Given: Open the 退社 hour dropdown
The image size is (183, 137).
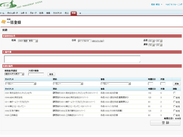Looking at the screenshot, I should click(151, 45).
